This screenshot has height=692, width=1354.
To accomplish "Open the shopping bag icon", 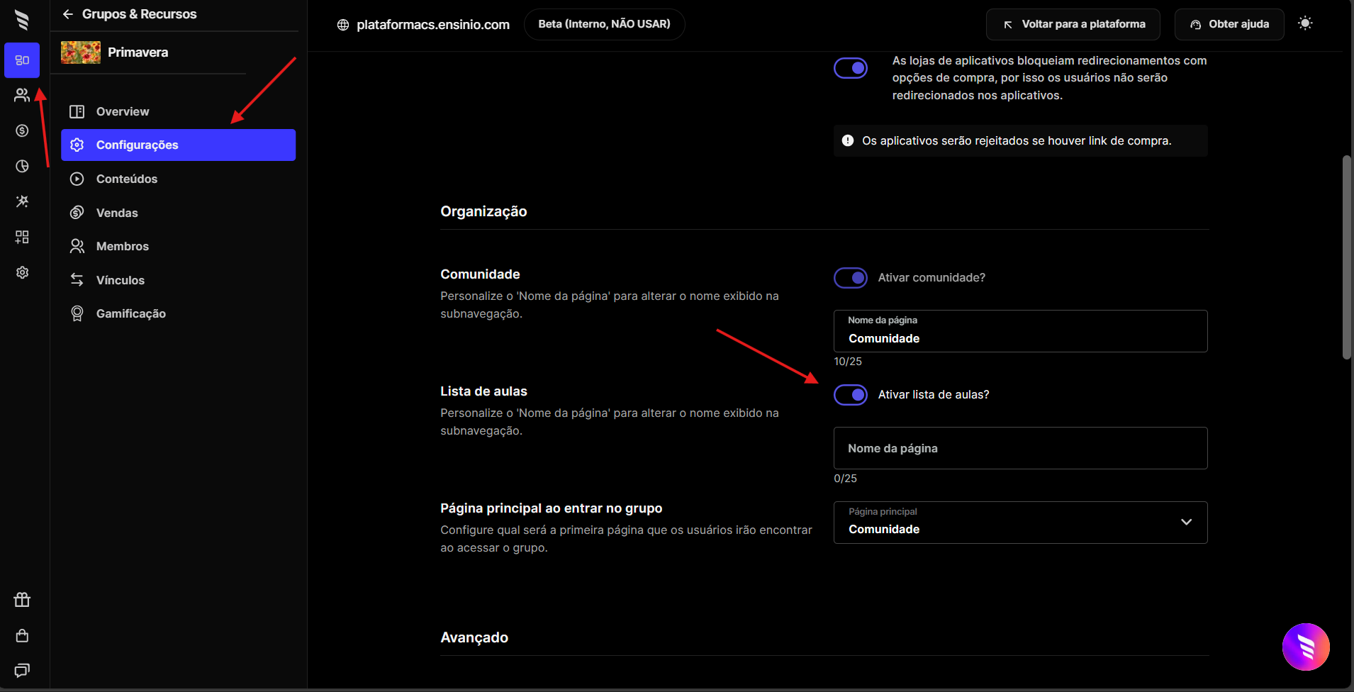I will 22,635.
